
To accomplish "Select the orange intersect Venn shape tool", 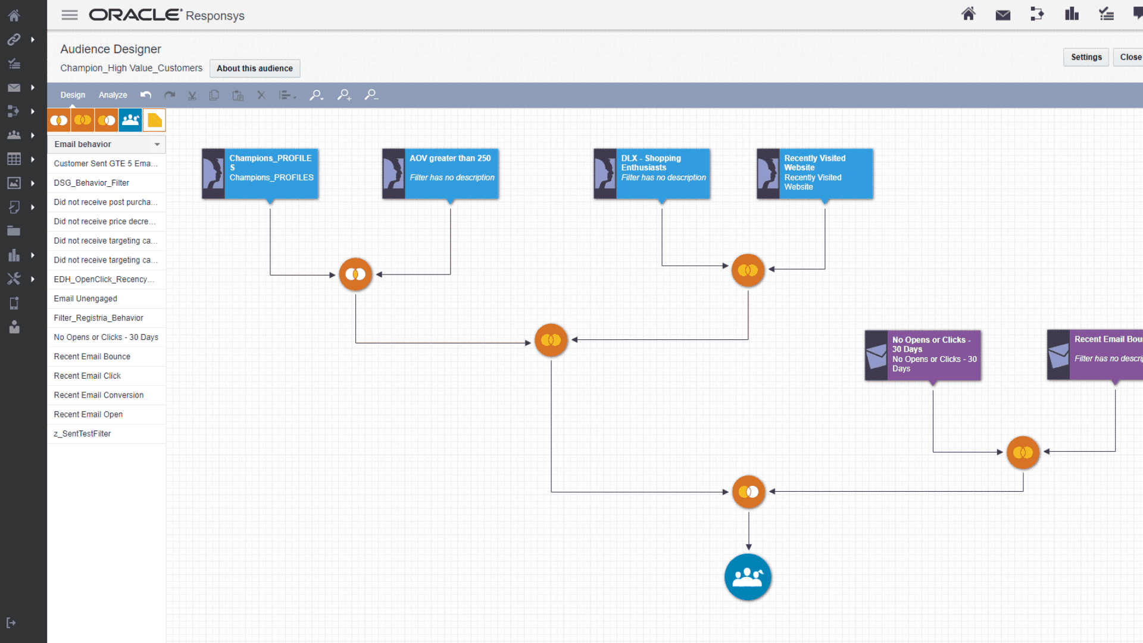I will pos(58,119).
